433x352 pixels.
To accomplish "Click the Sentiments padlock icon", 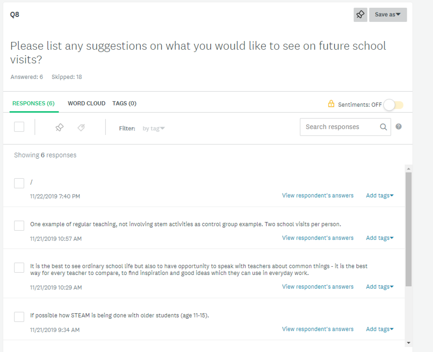I will 331,104.
